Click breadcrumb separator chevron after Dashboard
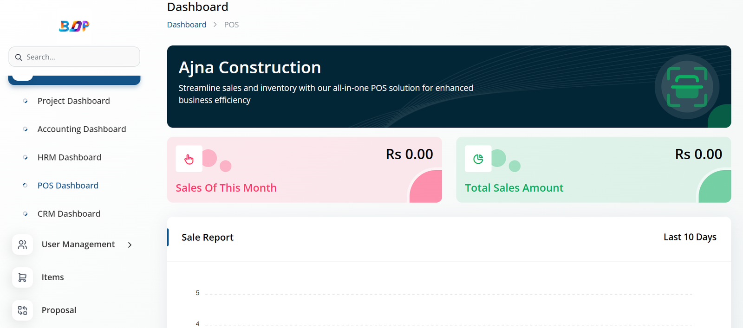 point(215,25)
